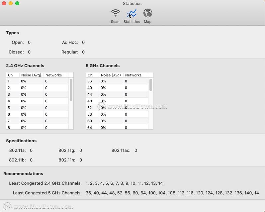Click the 802.11g specification label
Image resolution: width=265 pixels, height=212 pixels.
(67, 150)
